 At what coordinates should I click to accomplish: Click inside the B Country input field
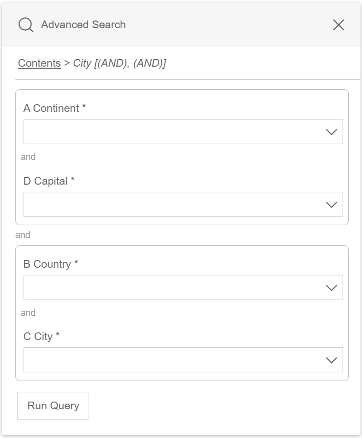[x=154, y=287]
